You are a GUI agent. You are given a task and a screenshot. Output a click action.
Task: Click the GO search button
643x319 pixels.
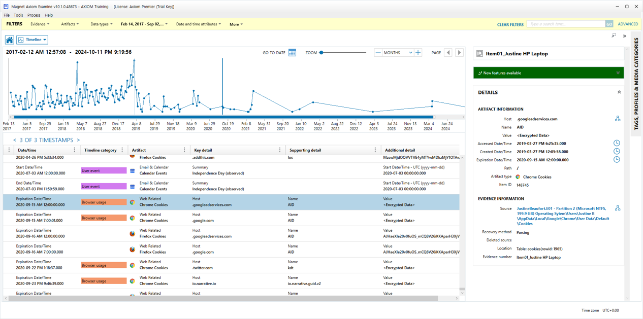[609, 24]
